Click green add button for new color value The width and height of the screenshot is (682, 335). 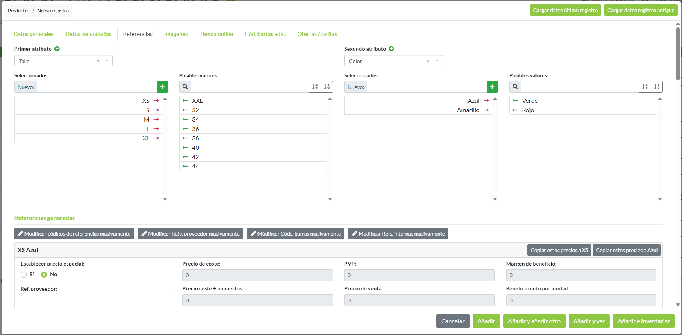point(492,87)
